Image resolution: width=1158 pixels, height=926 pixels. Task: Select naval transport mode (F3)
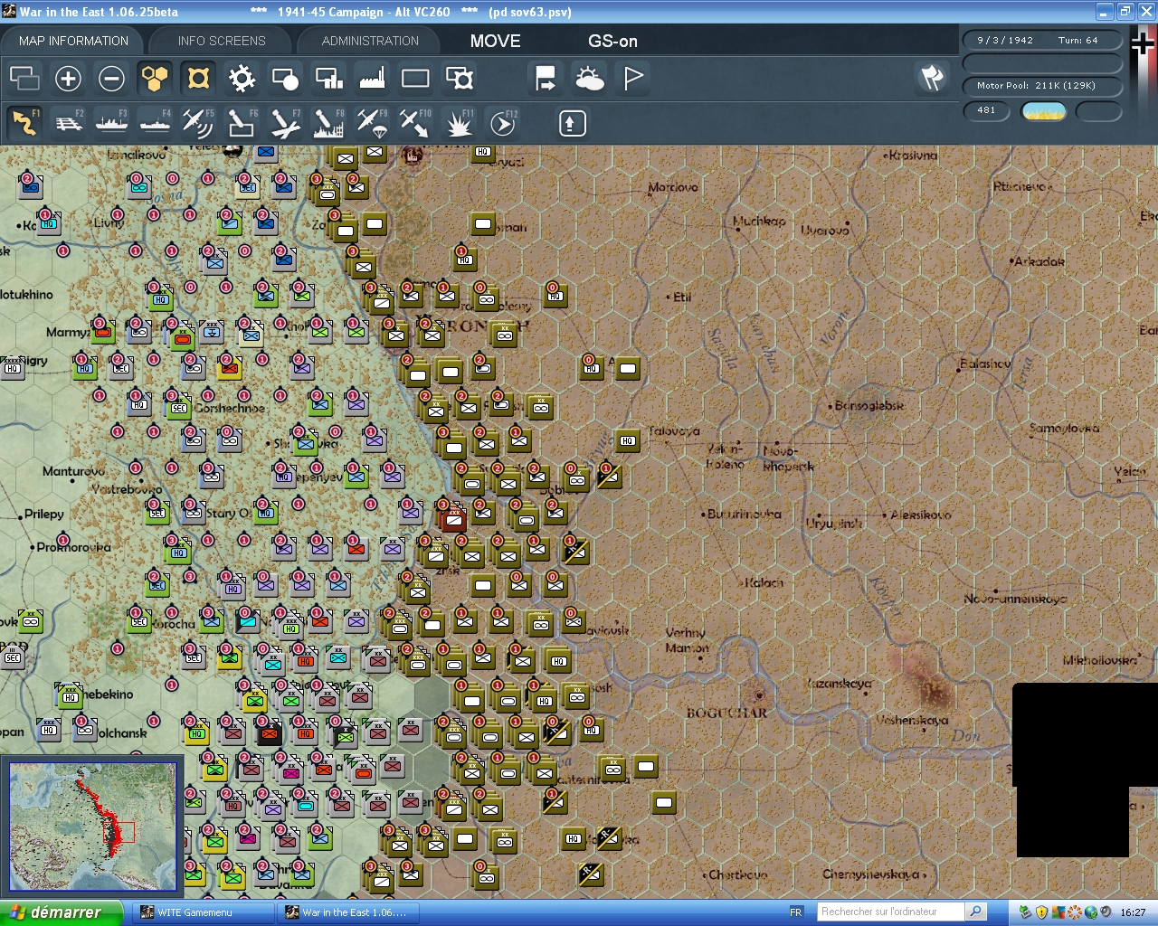click(x=111, y=122)
